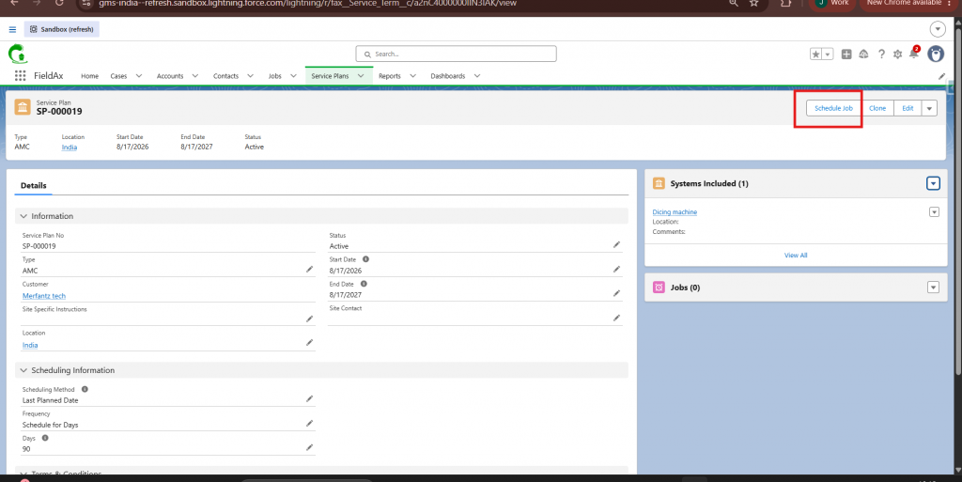Open the Jobs related list dropdown
Image resolution: width=962 pixels, height=482 pixels.
tap(933, 287)
